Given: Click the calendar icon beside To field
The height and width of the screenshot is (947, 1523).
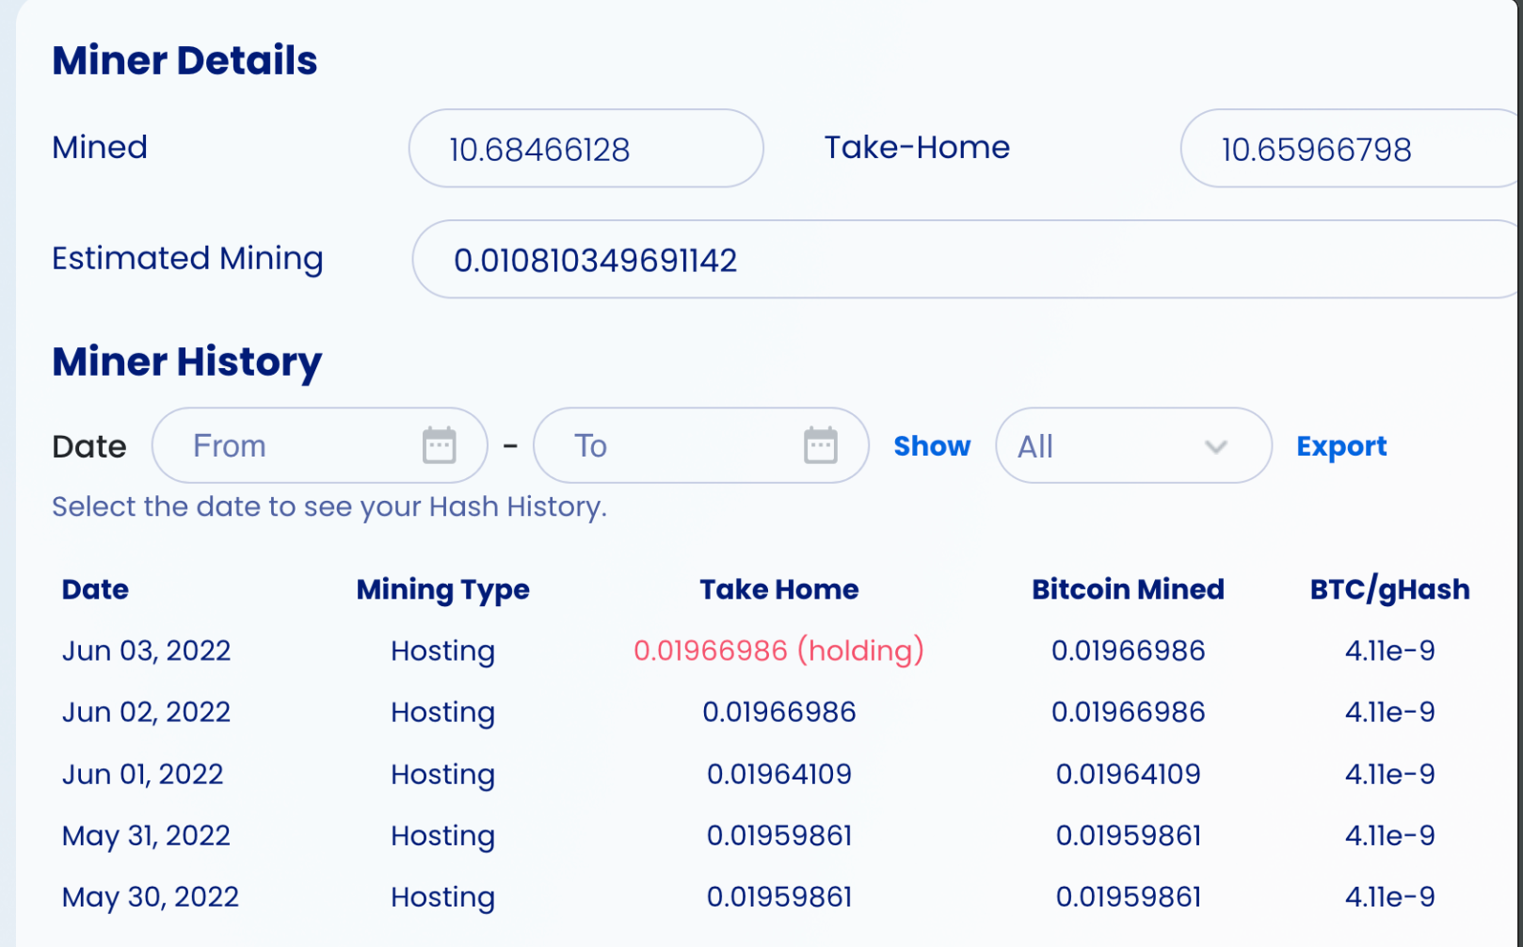Looking at the screenshot, I should tap(822, 445).
